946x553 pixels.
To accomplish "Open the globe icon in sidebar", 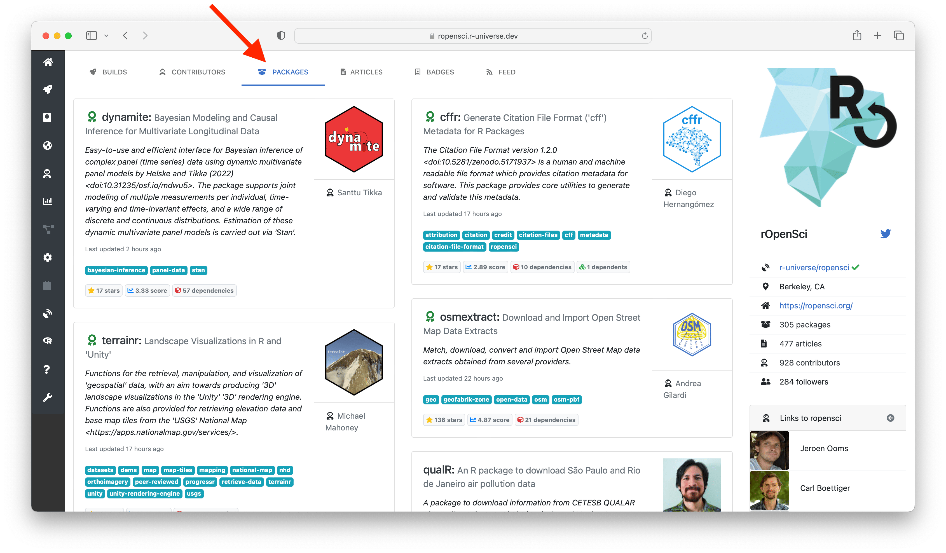I will (x=48, y=145).
